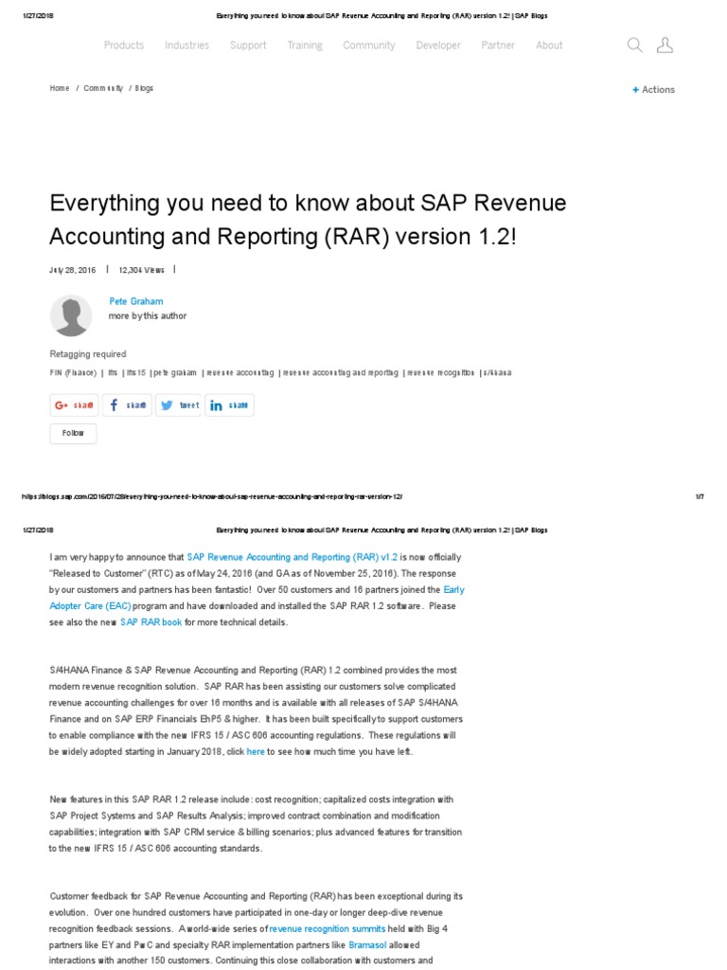Select the 'revenue accounting and reporting' tag

tap(341, 373)
